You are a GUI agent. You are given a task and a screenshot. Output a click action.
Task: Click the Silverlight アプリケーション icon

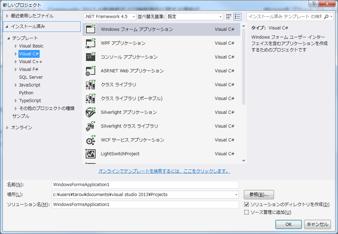(x=91, y=112)
